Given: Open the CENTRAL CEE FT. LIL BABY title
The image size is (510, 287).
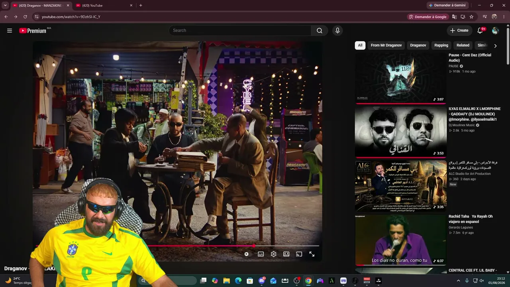Looking at the screenshot, I should tap(473, 270).
